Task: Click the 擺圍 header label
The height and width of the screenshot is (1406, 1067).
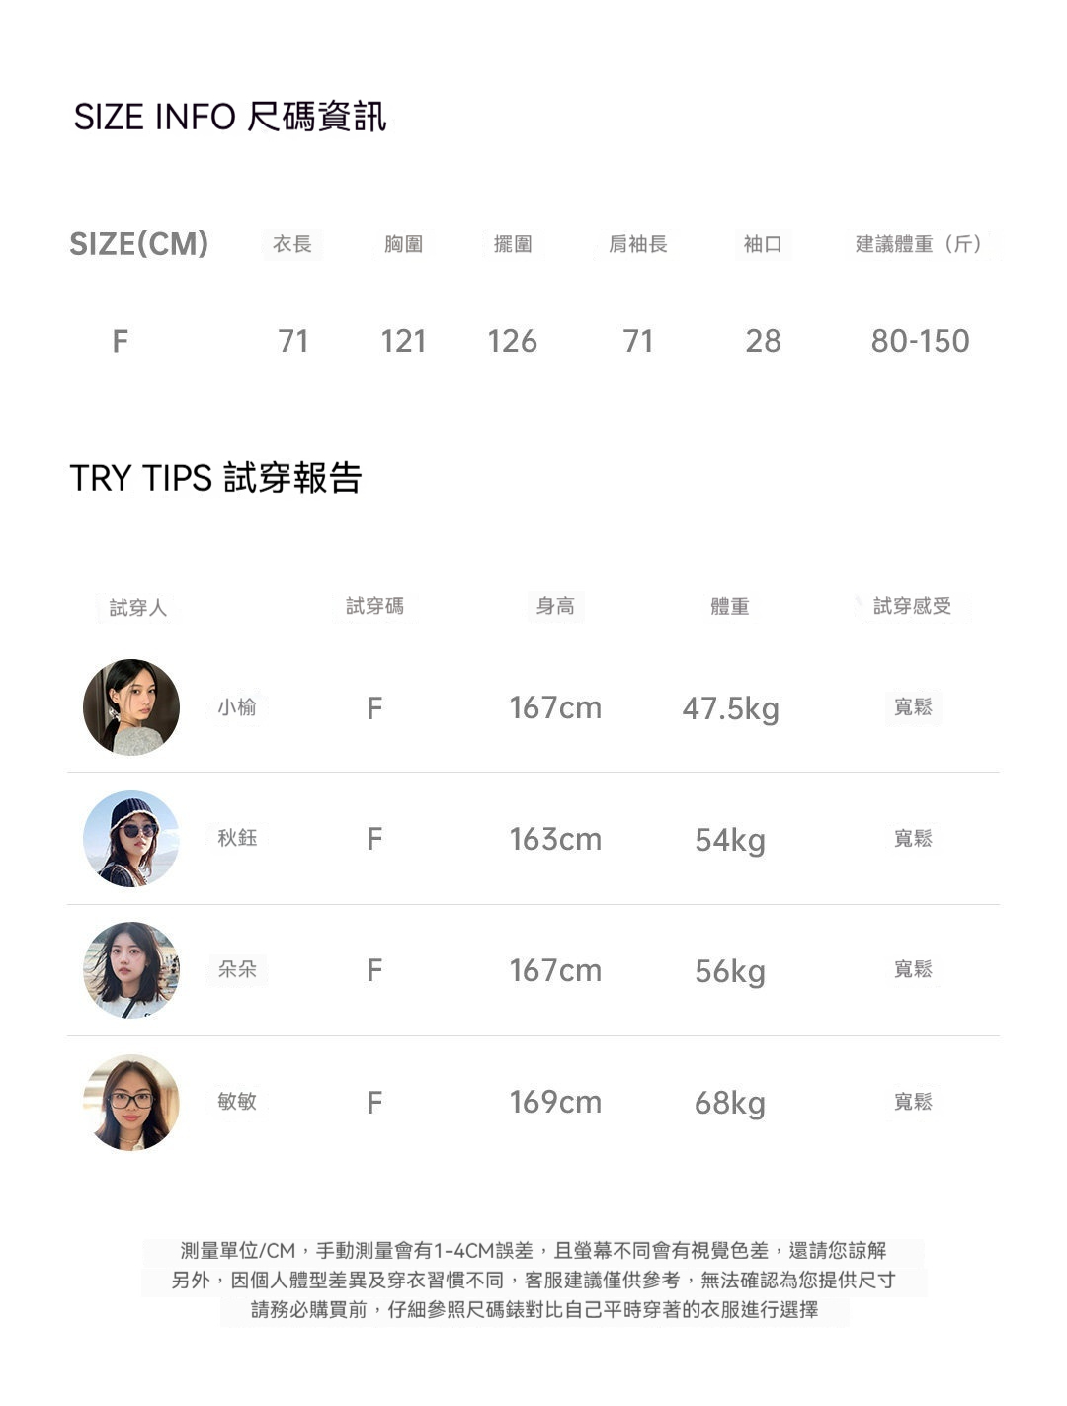Action: (x=513, y=244)
